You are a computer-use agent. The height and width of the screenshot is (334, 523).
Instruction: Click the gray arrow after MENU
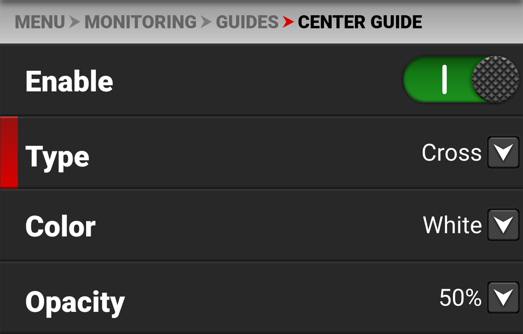tap(74, 22)
